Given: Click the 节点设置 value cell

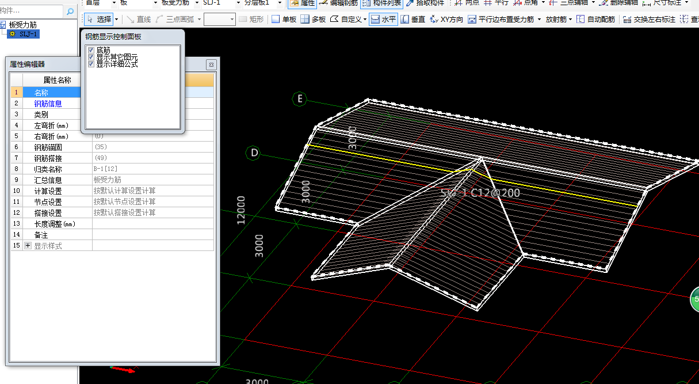Looking at the screenshot, I should pyautogui.click(x=153, y=202).
